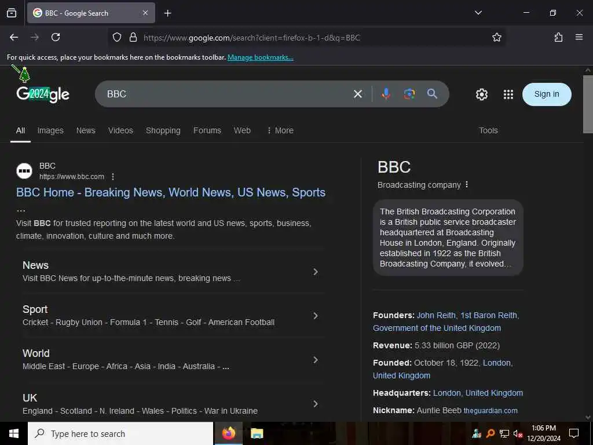Click the page vertical scrollbar thumb

click(x=588, y=104)
